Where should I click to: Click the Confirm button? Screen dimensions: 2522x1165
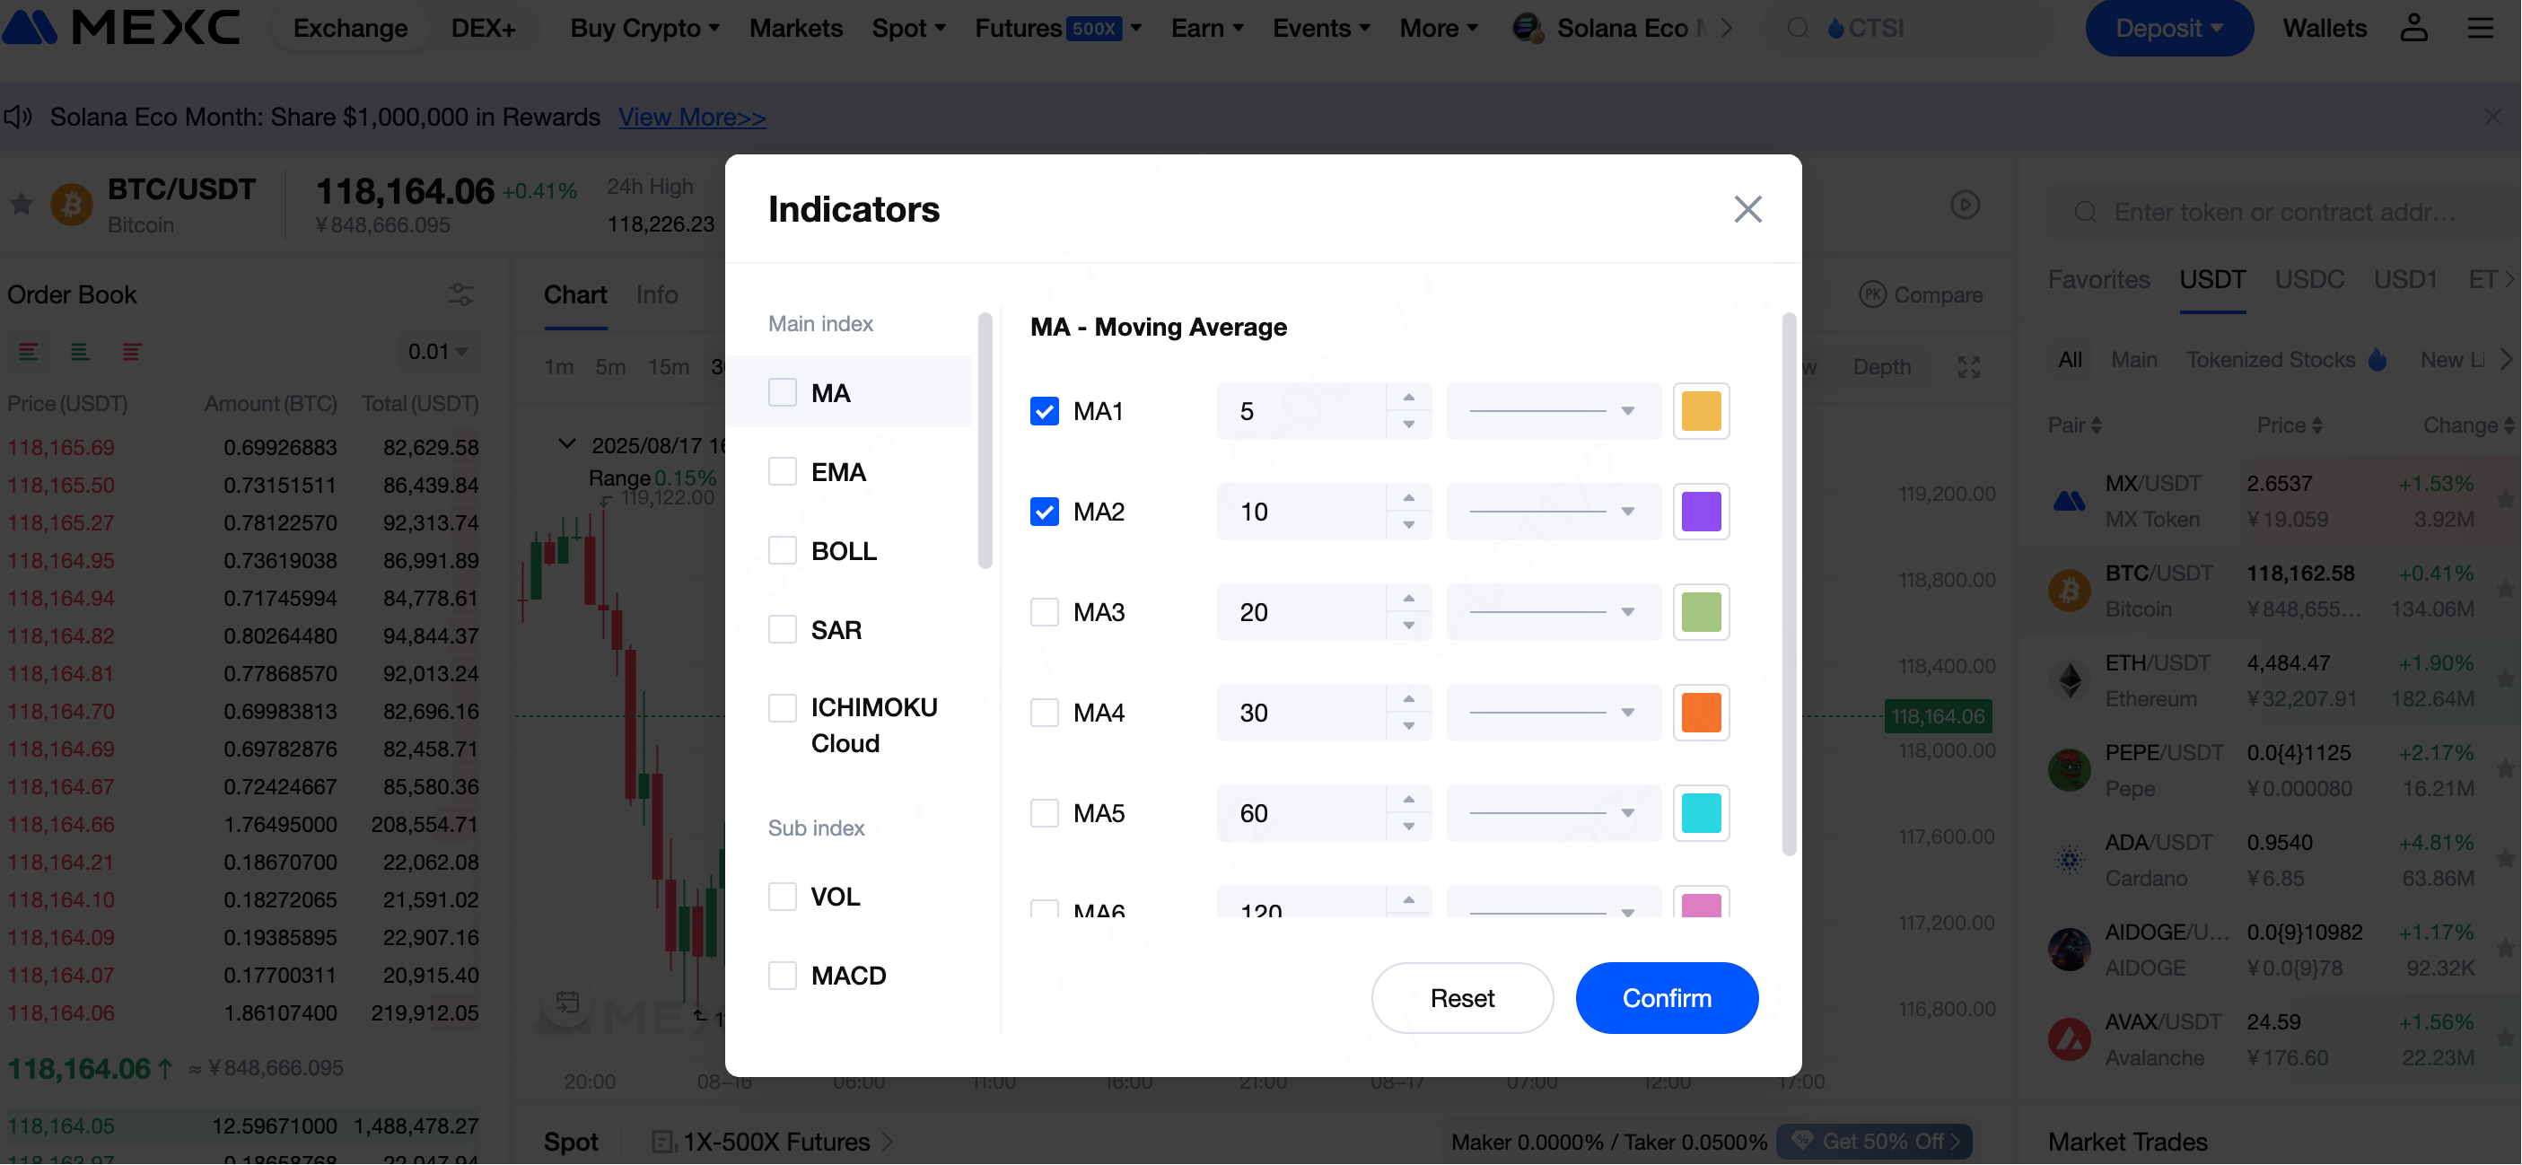(1667, 997)
